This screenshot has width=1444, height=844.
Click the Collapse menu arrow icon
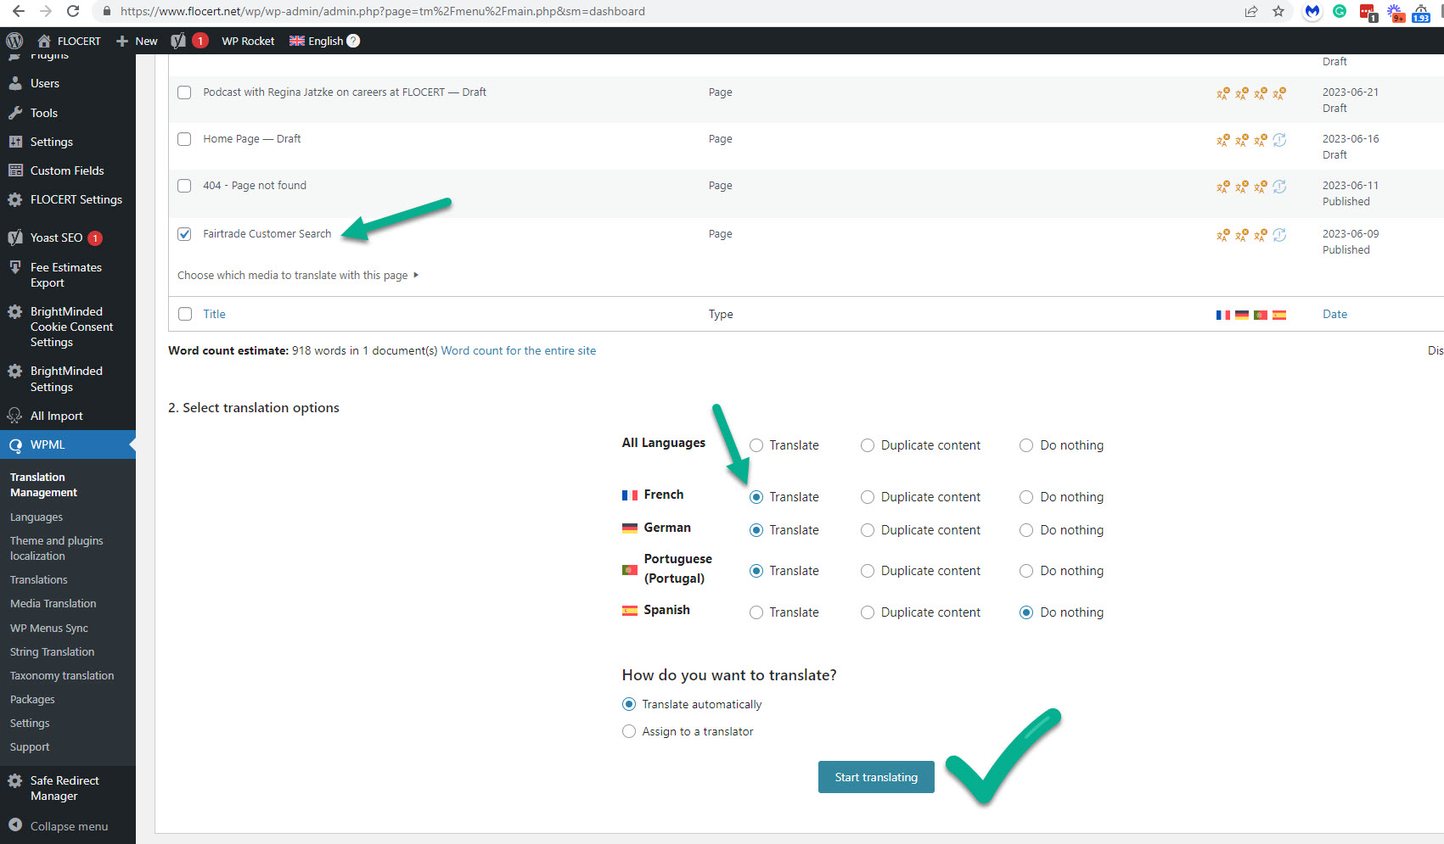pos(15,825)
